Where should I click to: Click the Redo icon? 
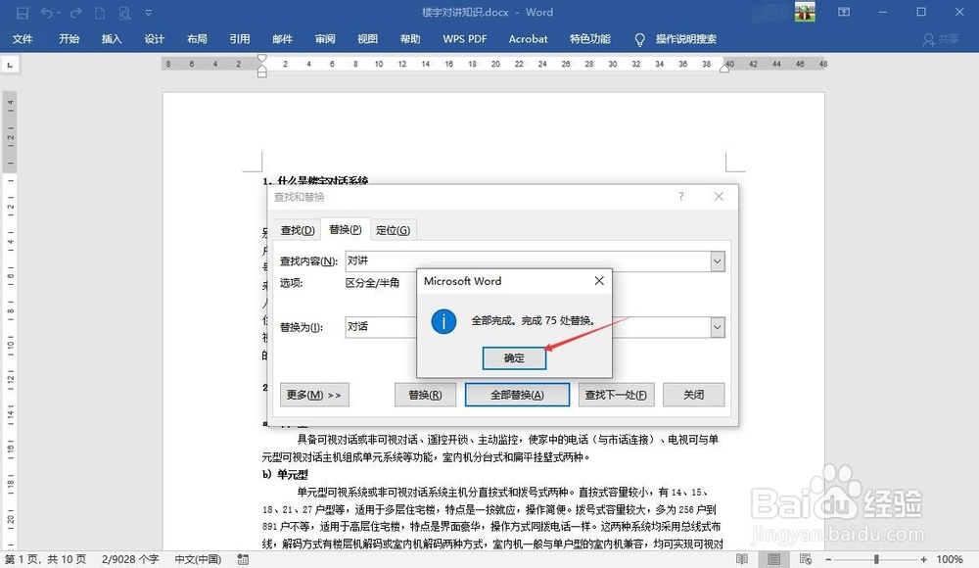pos(73,13)
